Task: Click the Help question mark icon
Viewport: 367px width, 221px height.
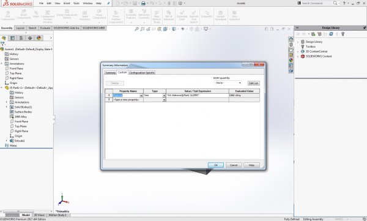Action: pyautogui.click(x=344, y=3)
